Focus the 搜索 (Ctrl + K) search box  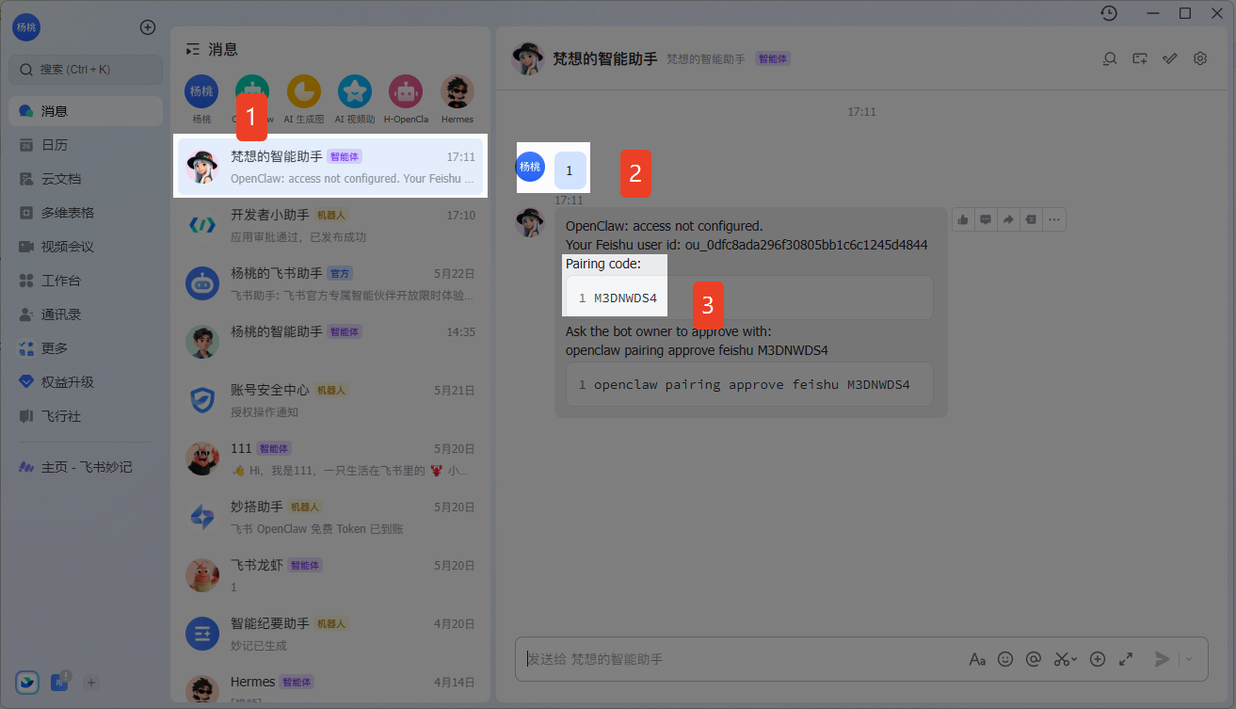pos(86,69)
